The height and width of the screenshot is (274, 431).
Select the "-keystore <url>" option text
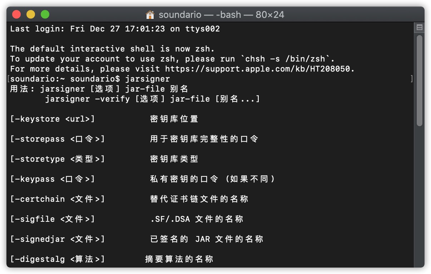(52, 119)
